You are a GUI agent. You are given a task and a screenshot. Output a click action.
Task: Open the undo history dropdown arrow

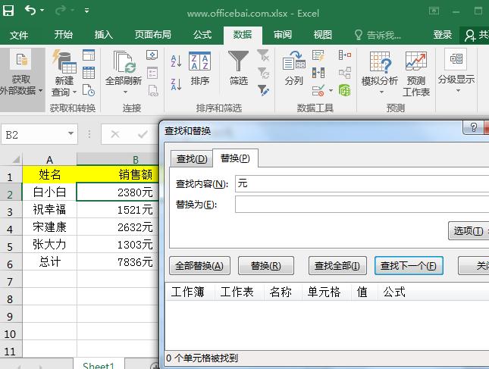42,11
